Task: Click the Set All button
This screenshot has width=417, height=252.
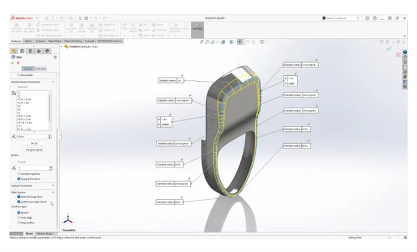Action: pos(34,143)
